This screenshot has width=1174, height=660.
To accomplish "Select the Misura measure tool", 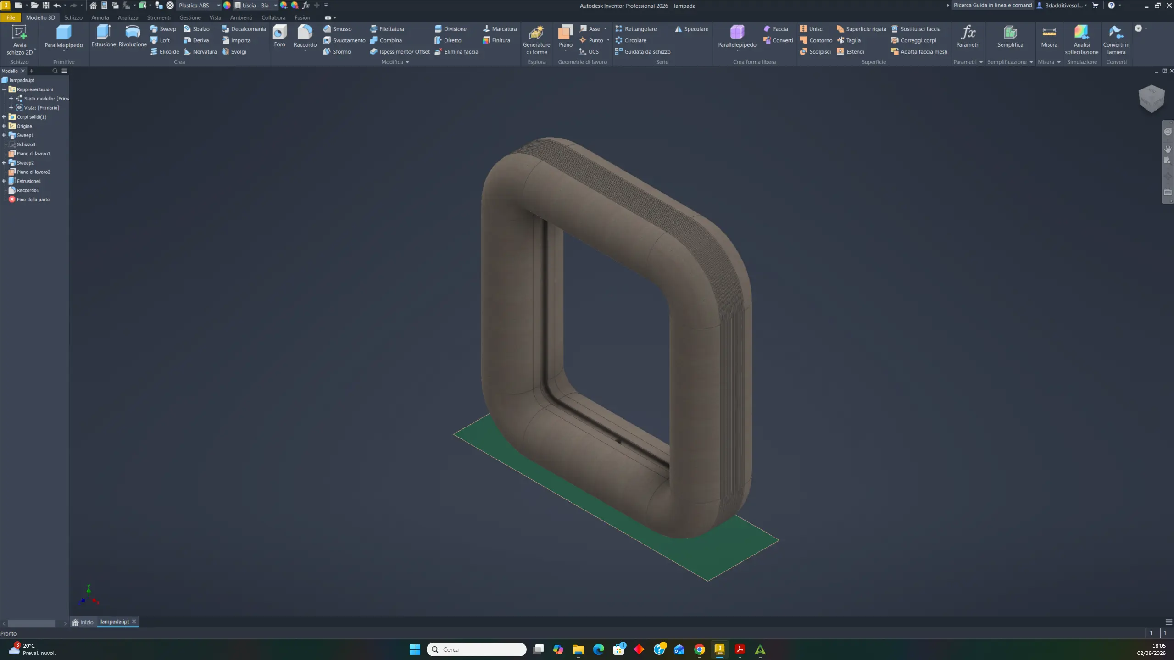I will pyautogui.click(x=1049, y=36).
